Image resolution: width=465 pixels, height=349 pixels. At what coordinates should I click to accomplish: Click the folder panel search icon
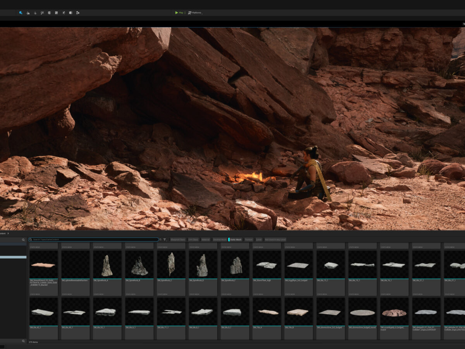[x=23, y=240]
